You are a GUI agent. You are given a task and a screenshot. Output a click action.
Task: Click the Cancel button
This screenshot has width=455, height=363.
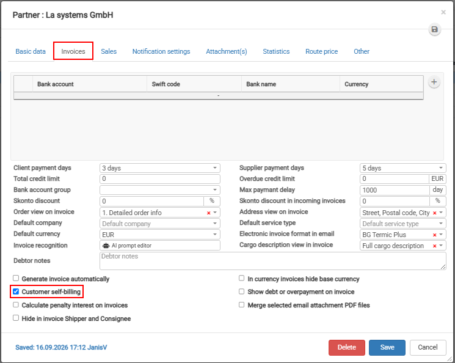coord(428,348)
